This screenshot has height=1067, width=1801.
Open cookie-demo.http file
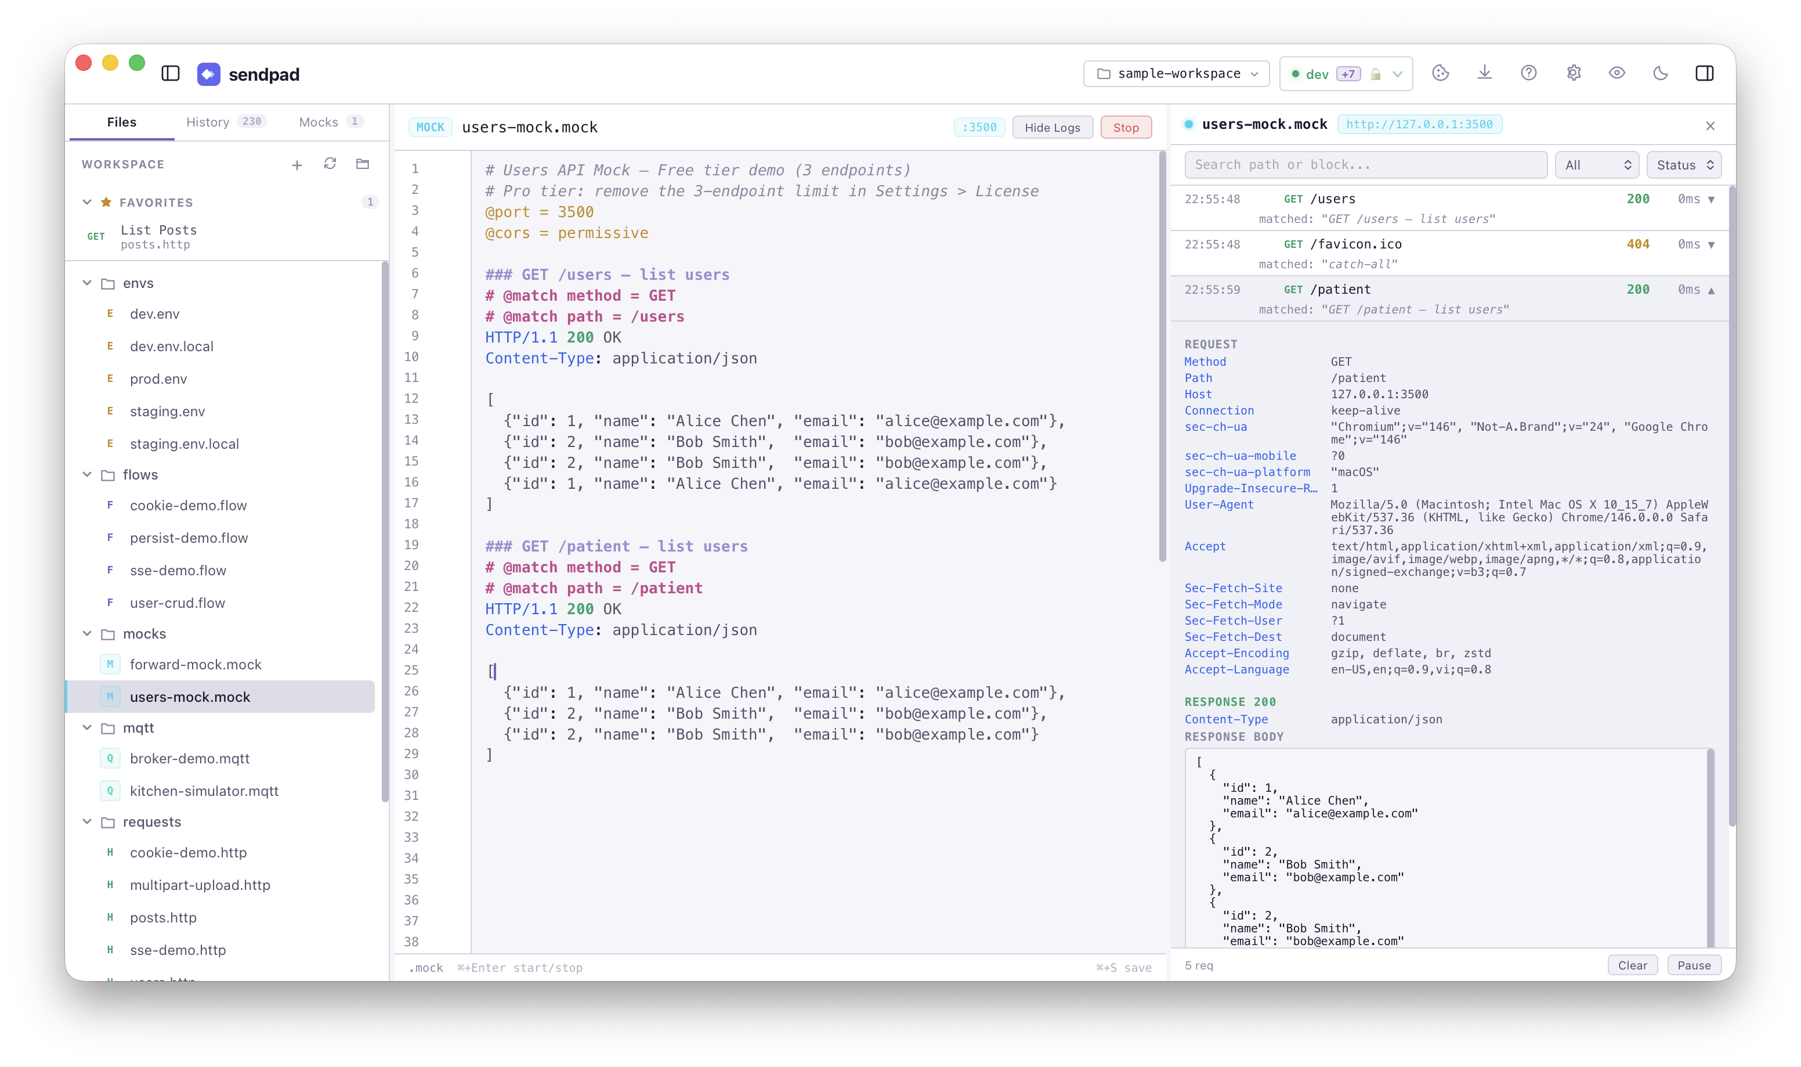tap(188, 852)
